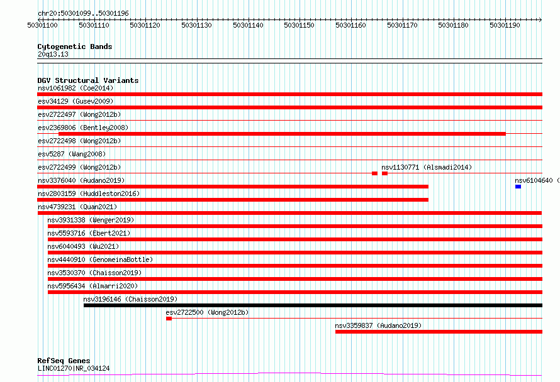Open nsv4440910 (GenomeinaBottle) variant

tap(100, 259)
